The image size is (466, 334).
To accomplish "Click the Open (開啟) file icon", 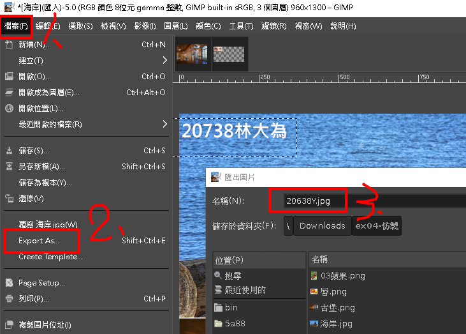I will (9, 77).
